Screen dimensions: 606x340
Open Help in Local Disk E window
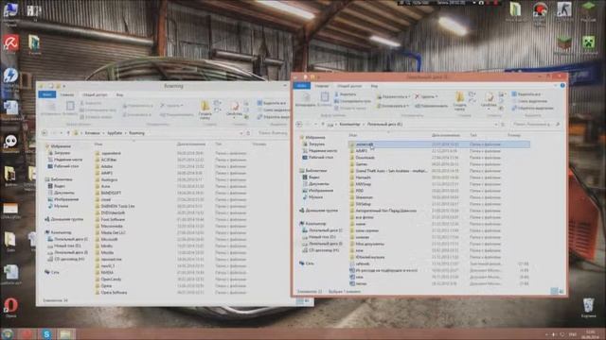pos(562,86)
